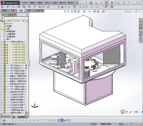Click the New document icon
Viewport: 143px width, 126px height.
[80, 3]
